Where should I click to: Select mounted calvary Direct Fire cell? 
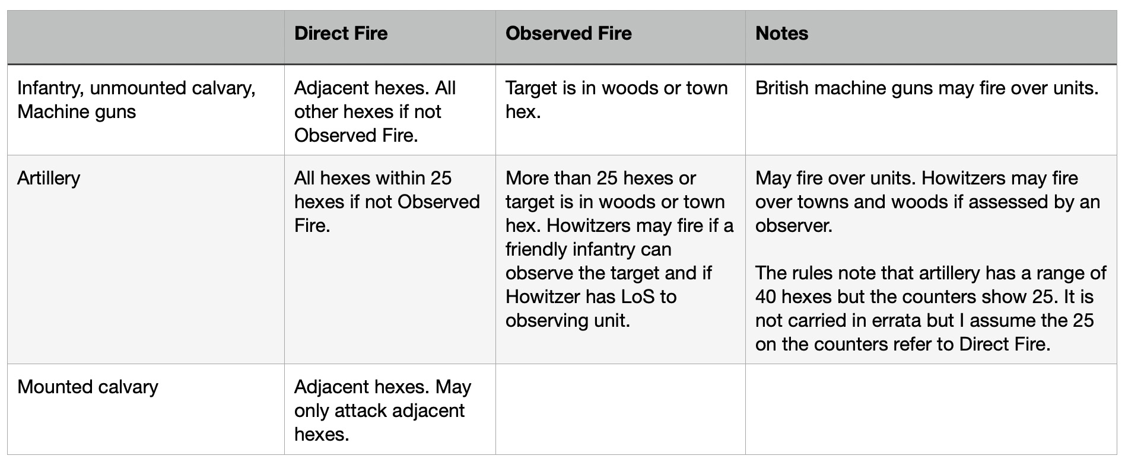coord(390,409)
